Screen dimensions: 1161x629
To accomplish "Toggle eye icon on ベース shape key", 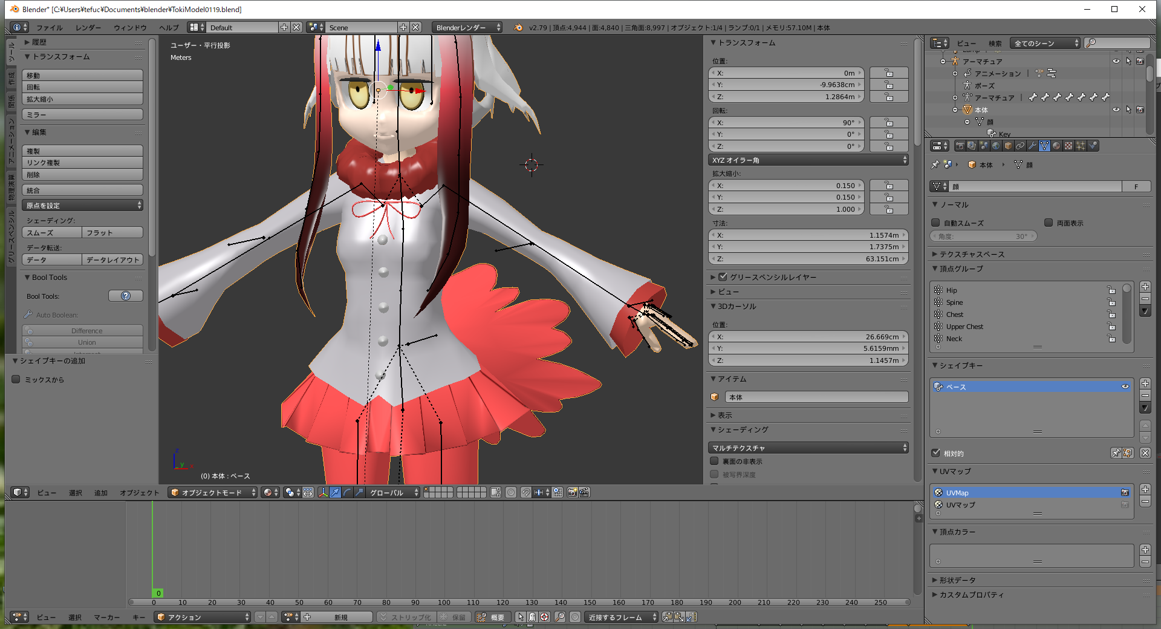I will tap(1125, 386).
